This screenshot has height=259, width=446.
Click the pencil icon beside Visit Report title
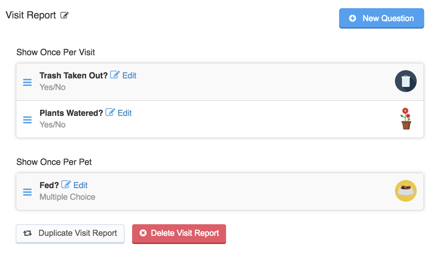click(65, 15)
